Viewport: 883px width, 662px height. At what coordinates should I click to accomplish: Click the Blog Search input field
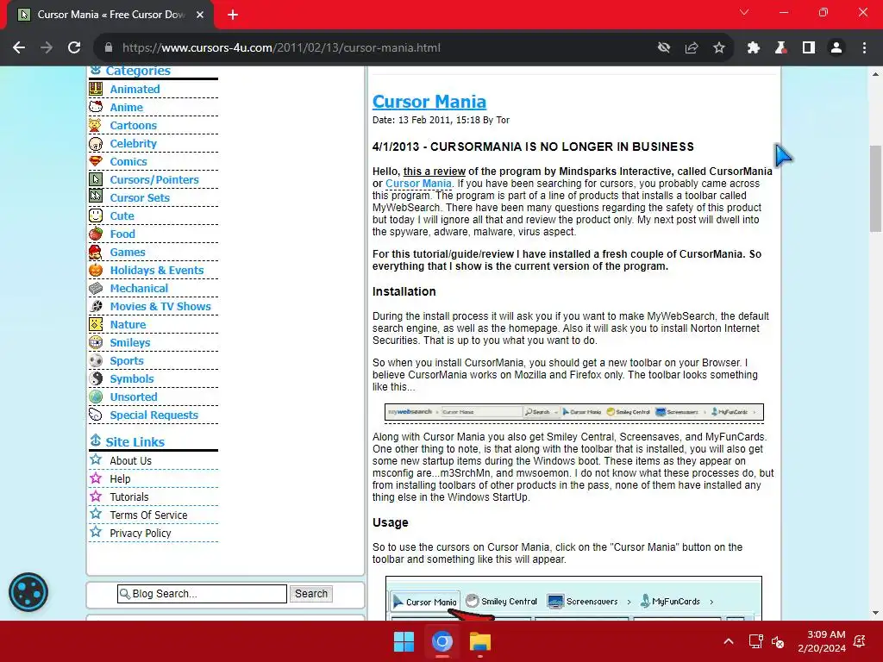202,593
